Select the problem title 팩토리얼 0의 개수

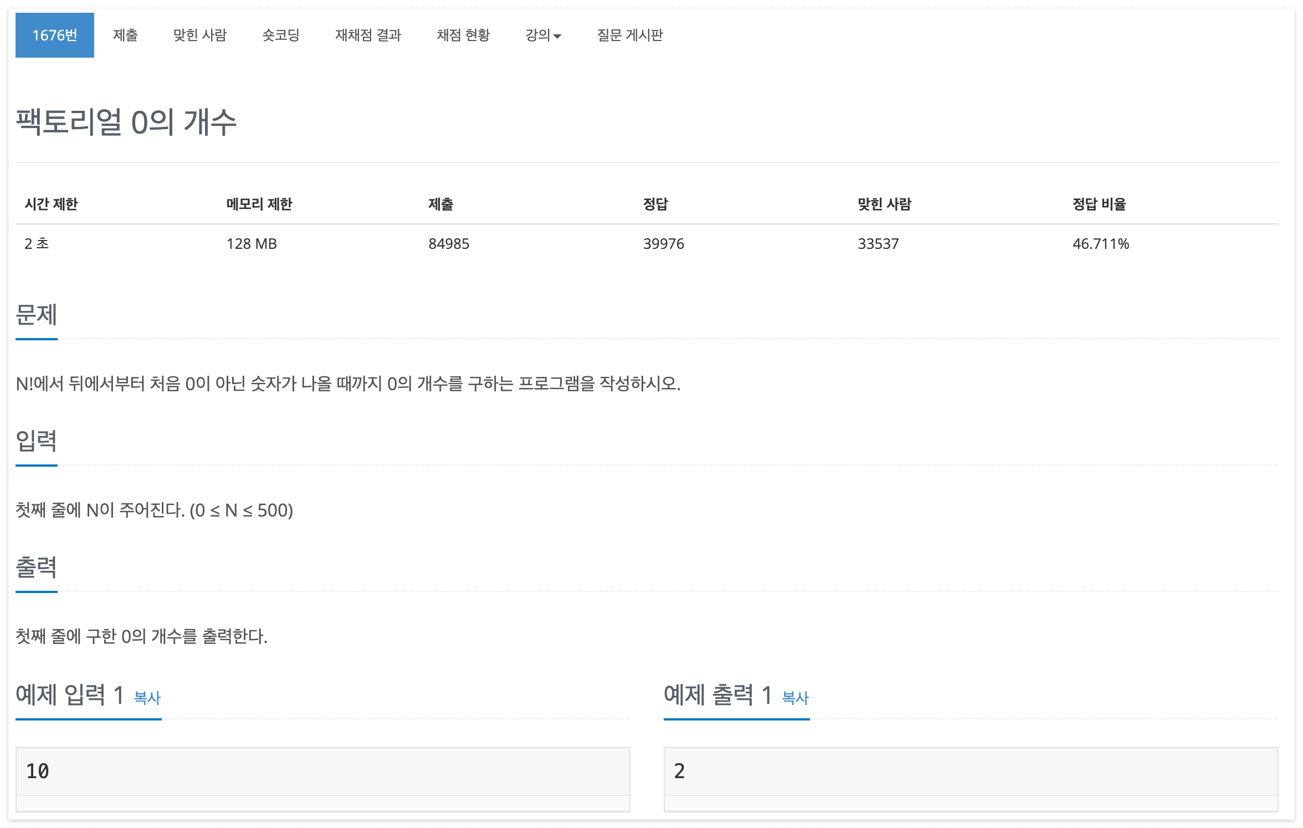[126, 122]
